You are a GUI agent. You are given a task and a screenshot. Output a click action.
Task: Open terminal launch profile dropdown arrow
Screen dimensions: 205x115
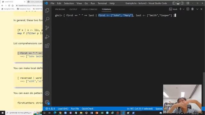point(184,9)
